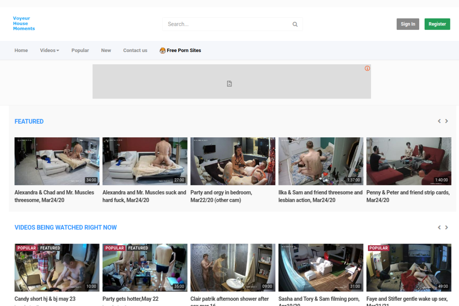
Task: Open the Contact us page
Action: [x=135, y=51]
